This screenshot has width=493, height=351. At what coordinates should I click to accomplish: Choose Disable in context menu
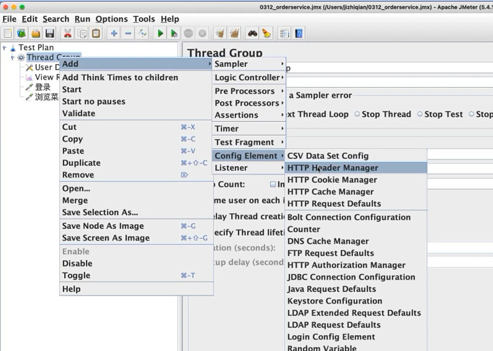pos(136,264)
